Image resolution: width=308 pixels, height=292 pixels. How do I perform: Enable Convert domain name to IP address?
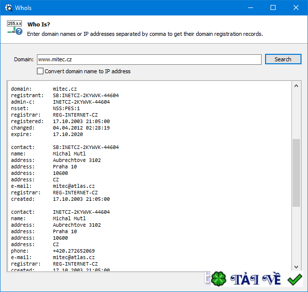click(x=40, y=71)
